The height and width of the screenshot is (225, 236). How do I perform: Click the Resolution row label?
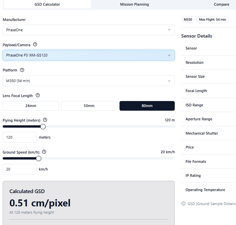(194, 62)
